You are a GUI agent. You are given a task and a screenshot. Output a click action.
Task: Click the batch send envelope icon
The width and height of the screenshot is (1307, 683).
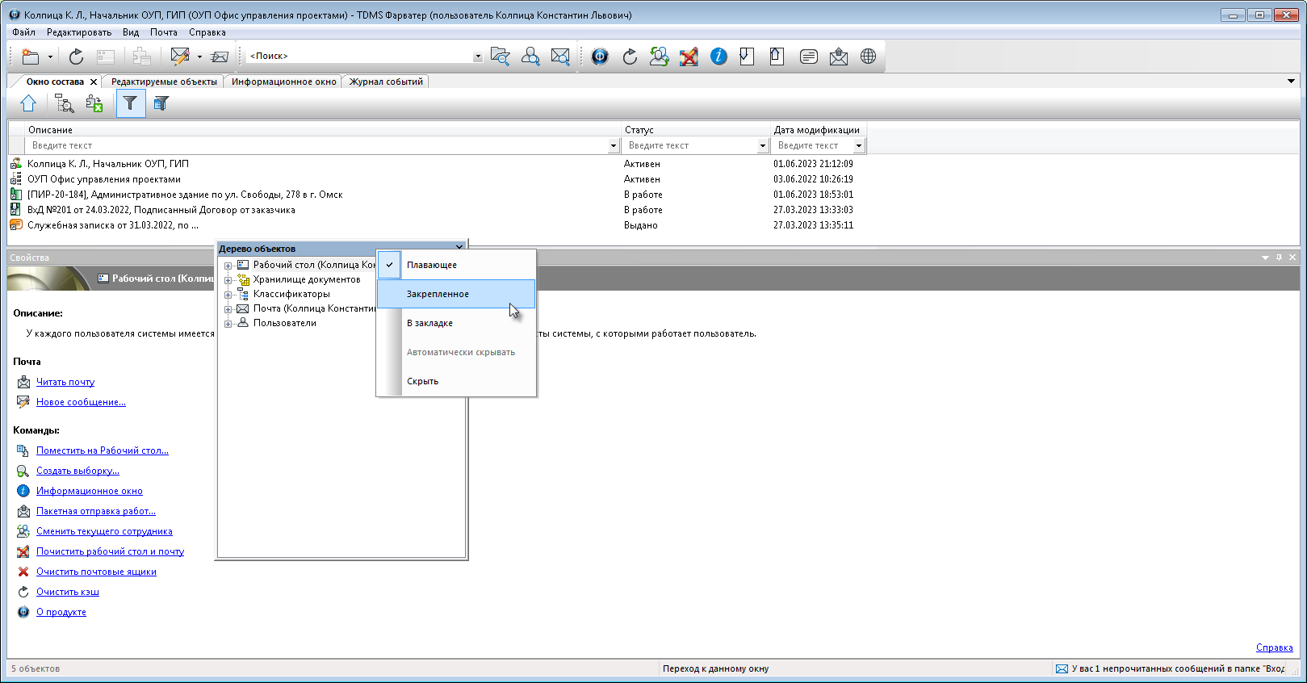(x=838, y=57)
